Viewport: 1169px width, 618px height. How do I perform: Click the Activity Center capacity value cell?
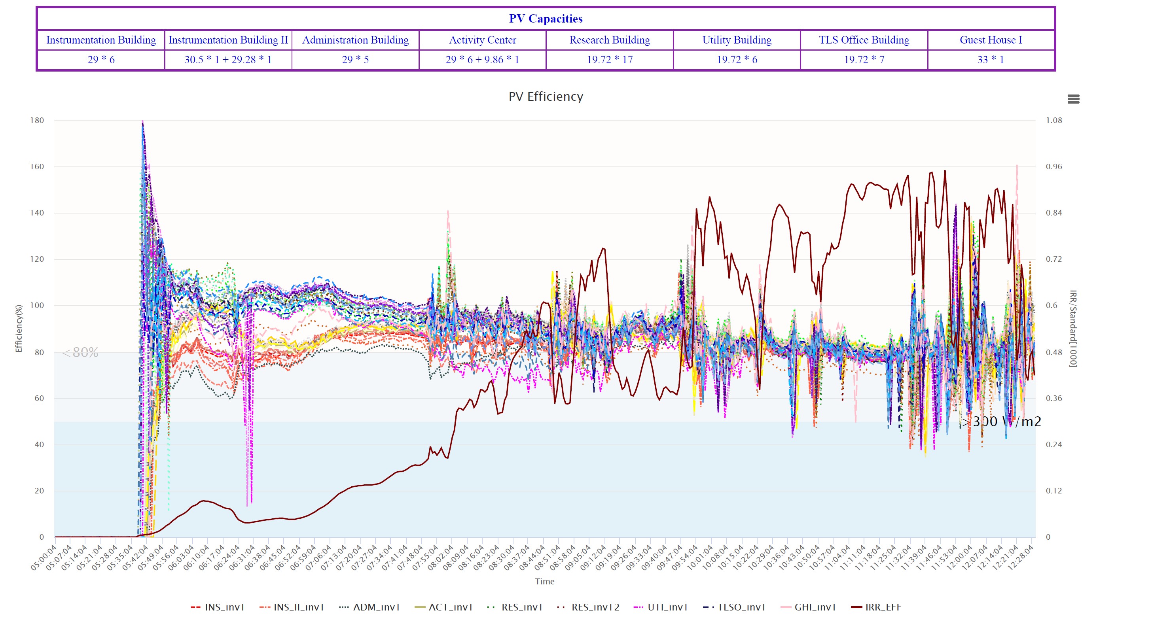[482, 60]
